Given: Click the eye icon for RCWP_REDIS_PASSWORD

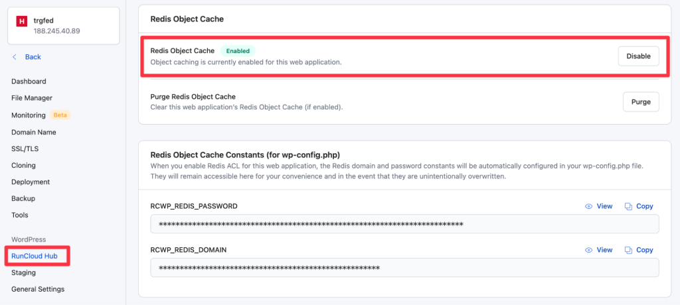Looking at the screenshot, I should (588, 207).
